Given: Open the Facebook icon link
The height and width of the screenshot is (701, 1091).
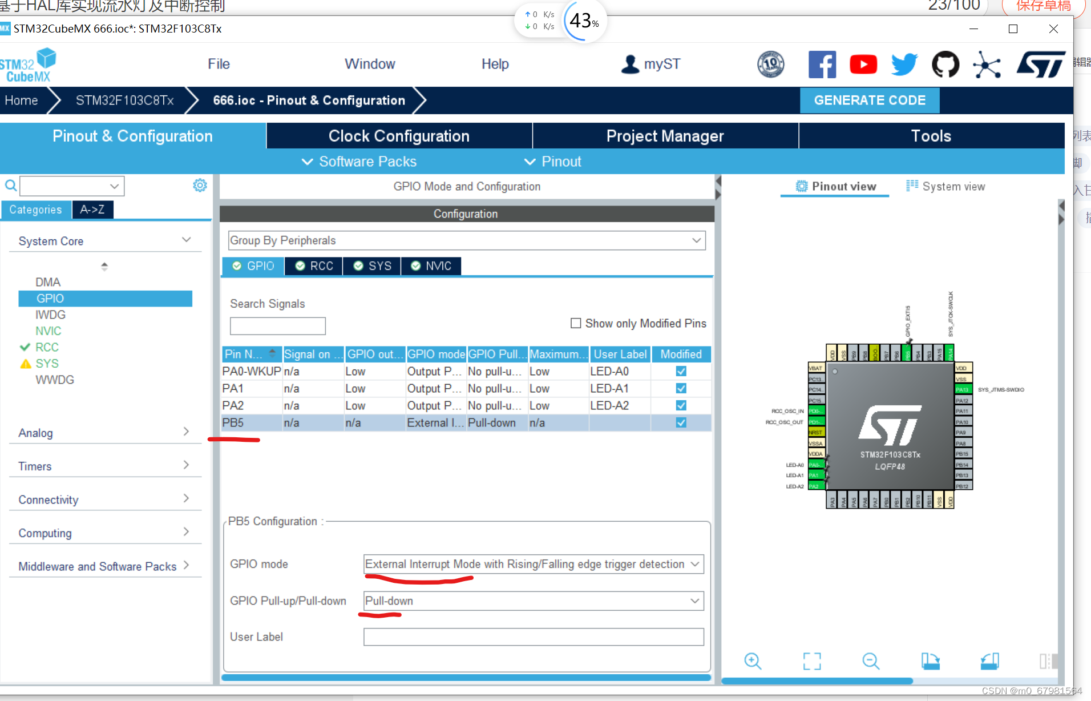Looking at the screenshot, I should pyautogui.click(x=822, y=64).
